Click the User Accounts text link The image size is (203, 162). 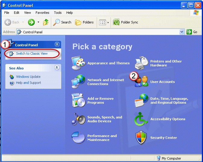(162, 82)
